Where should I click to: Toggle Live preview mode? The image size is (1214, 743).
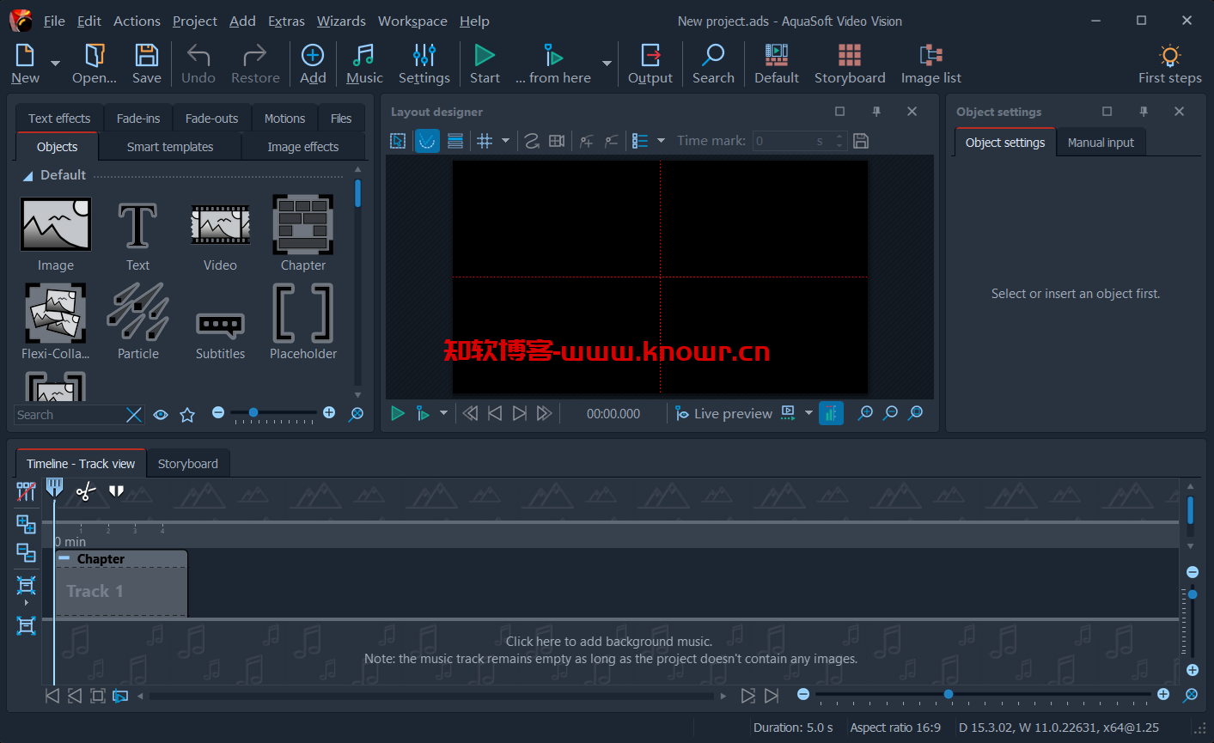tap(723, 413)
